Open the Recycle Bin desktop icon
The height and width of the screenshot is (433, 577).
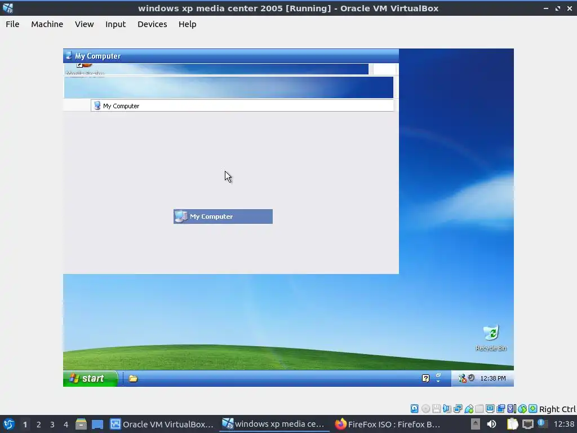(491, 338)
